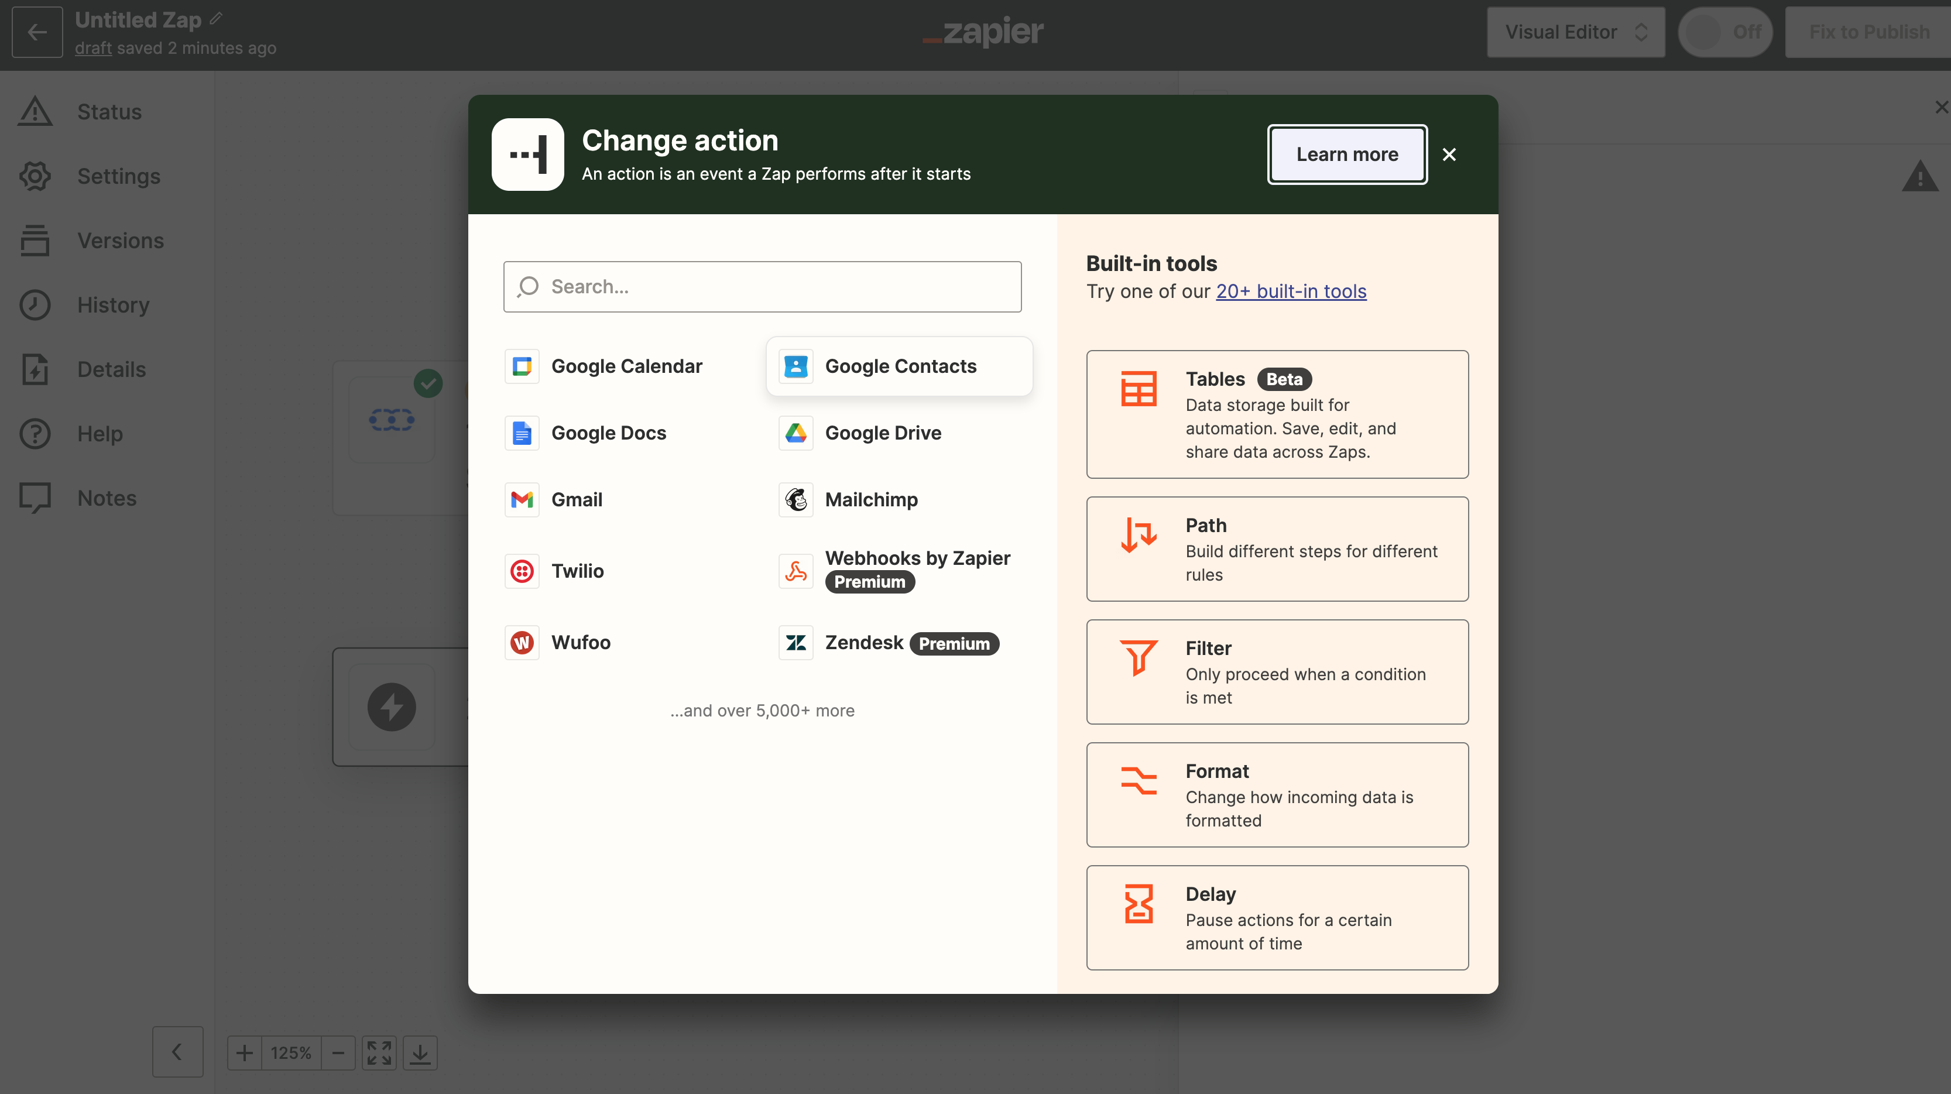Open the Details file icon
This screenshot has height=1094, width=1951.
(x=35, y=369)
